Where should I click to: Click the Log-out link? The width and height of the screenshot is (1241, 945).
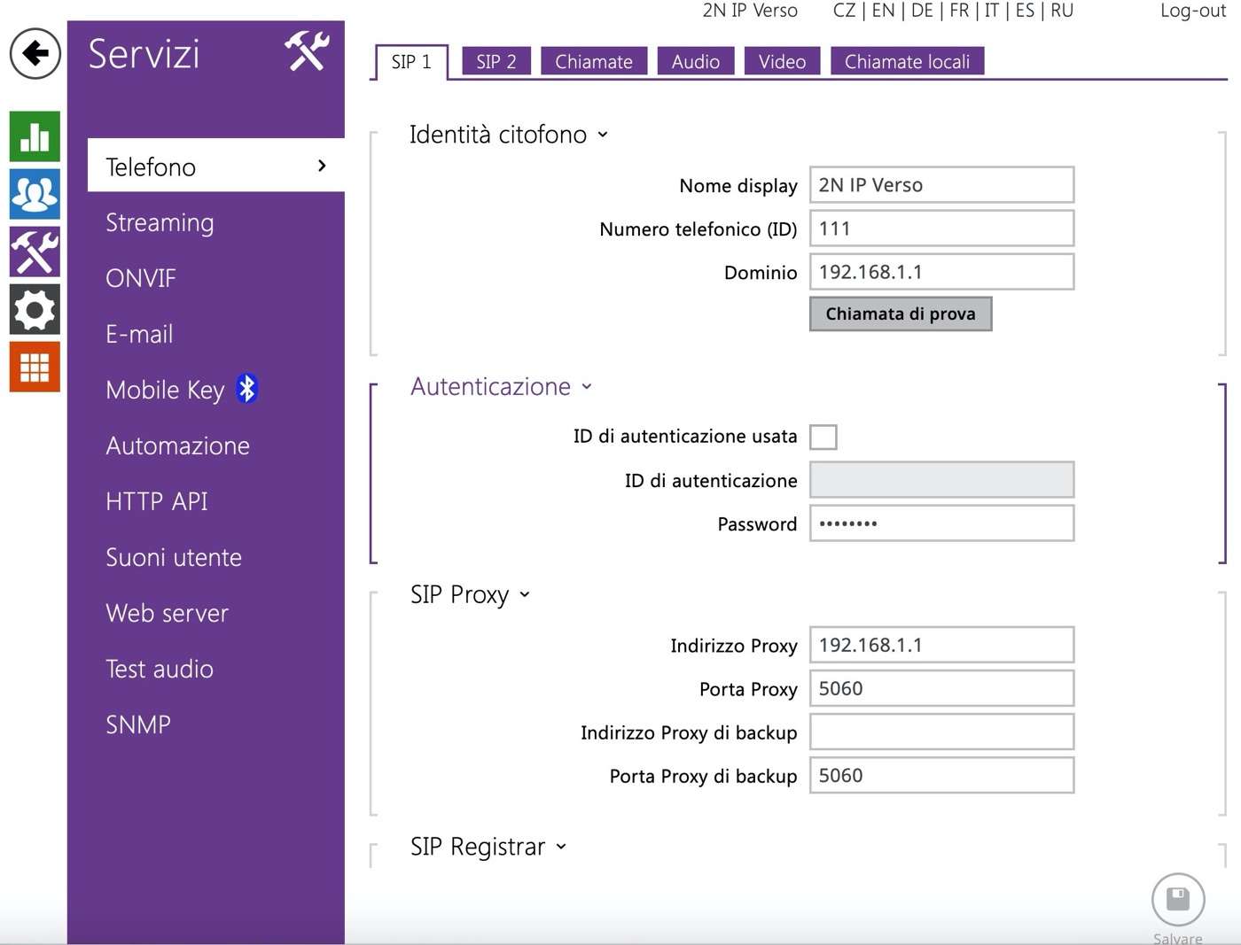(1193, 11)
